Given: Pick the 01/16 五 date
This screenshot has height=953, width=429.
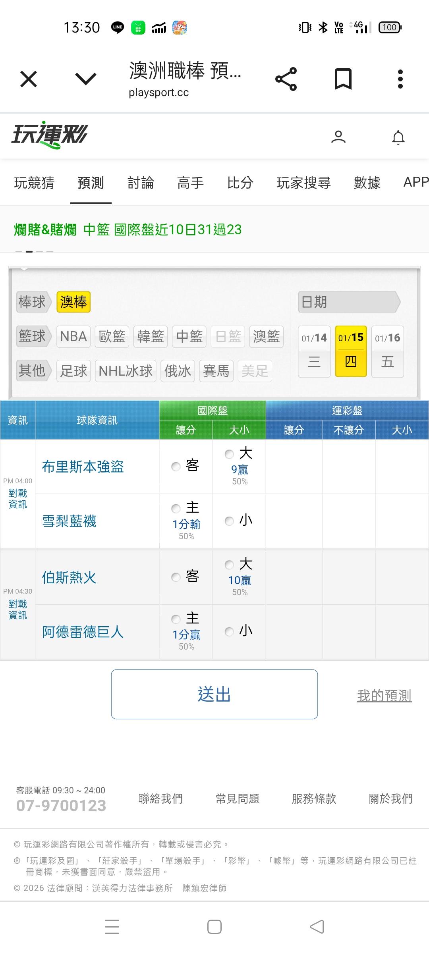Looking at the screenshot, I should pyautogui.click(x=388, y=351).
